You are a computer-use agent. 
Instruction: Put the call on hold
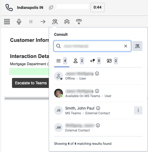(x=31, y=22)
